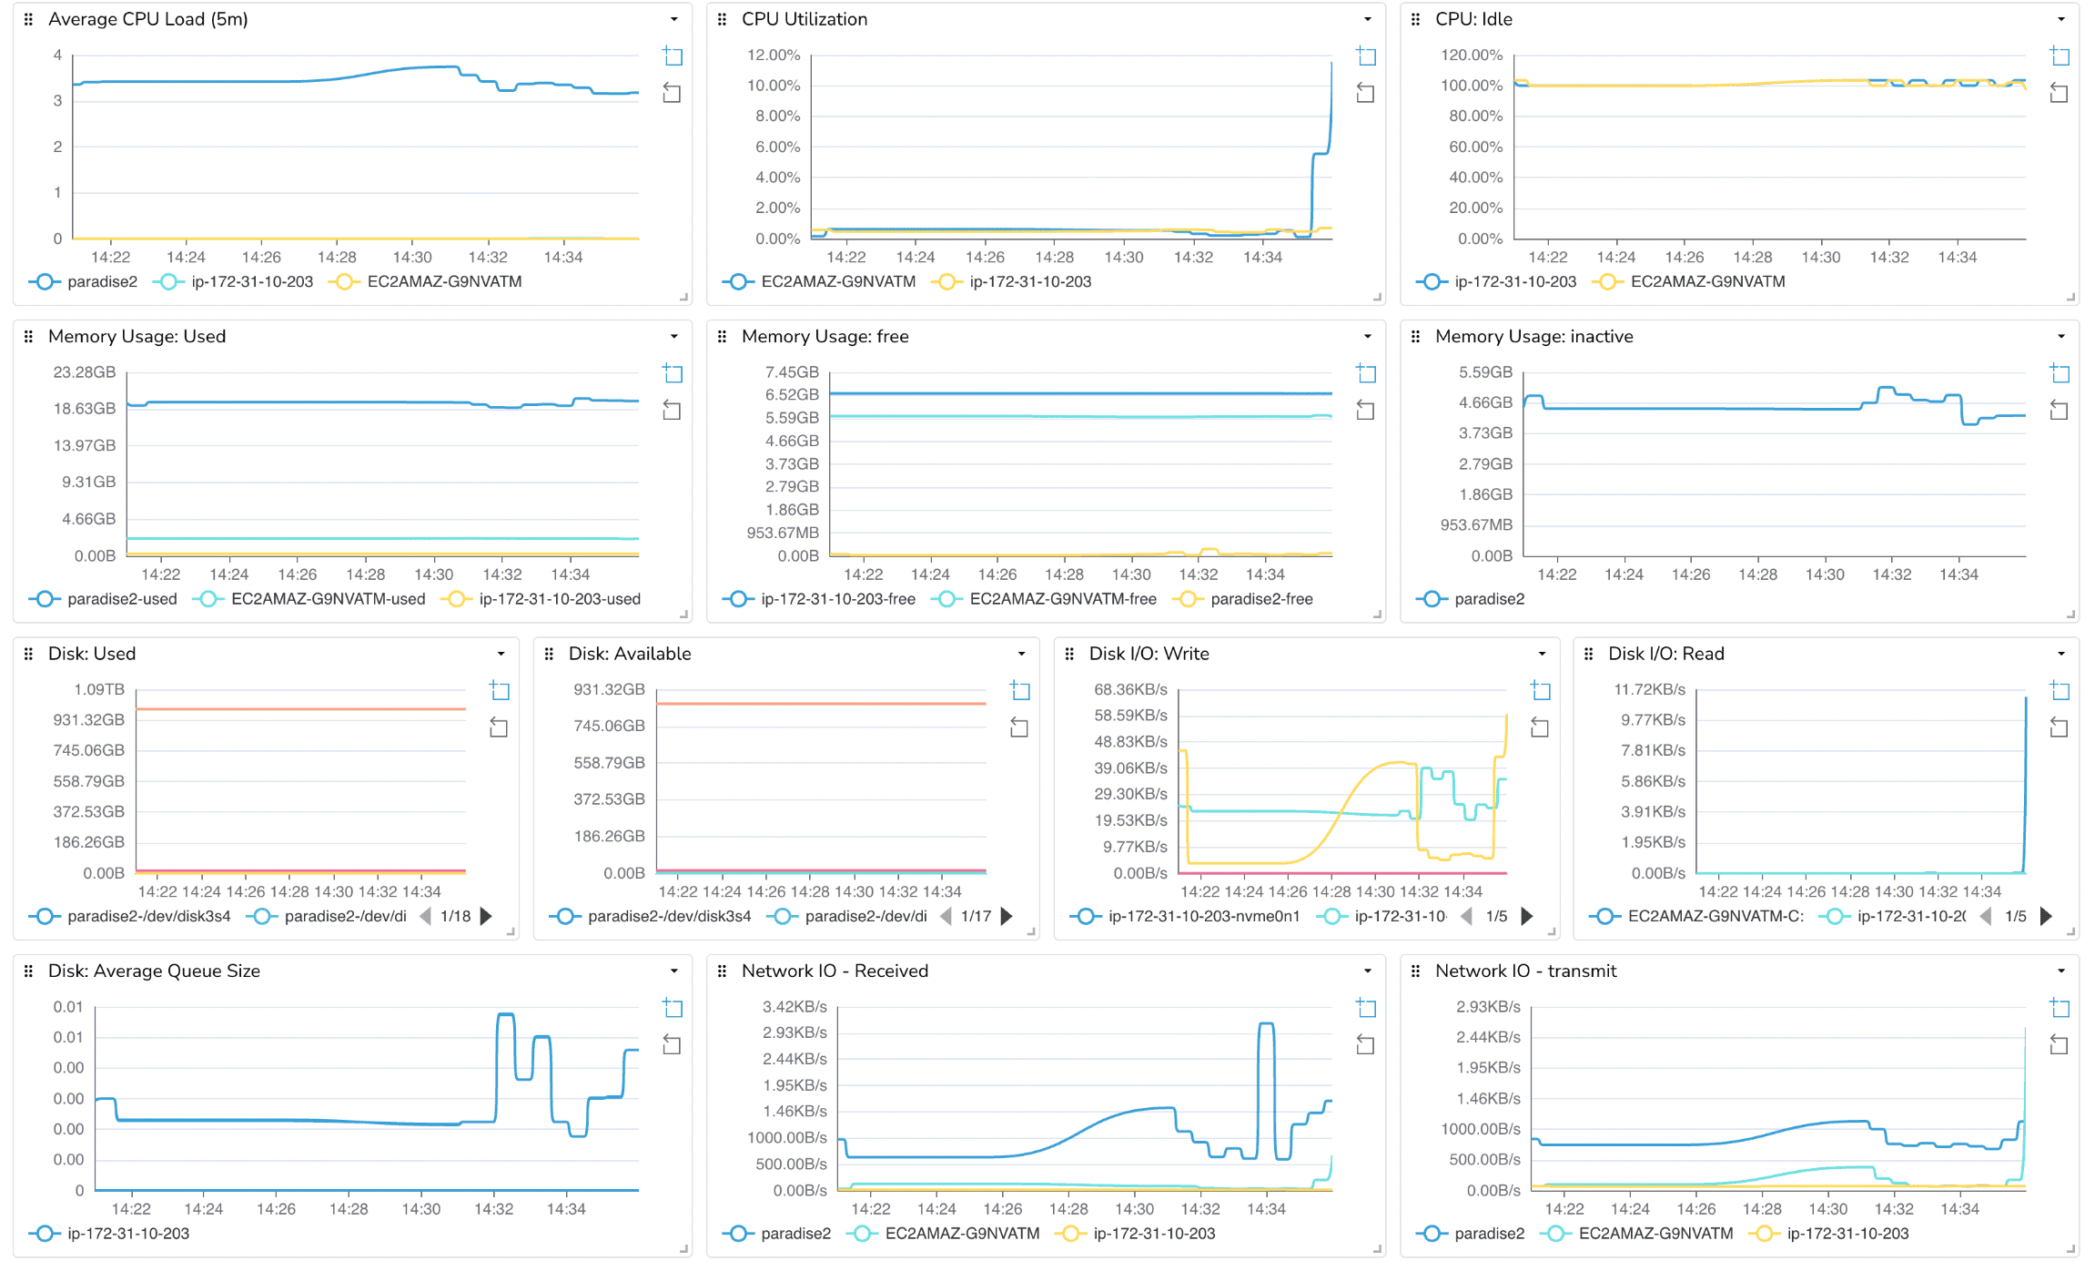The image size is (2095, 1271).
Task: Click the reset zoom icon on CPU Utilization panel
Action: tap(1366, 93)
